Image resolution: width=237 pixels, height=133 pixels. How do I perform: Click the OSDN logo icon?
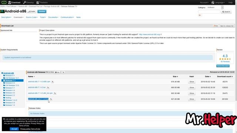tap(4, 3)
